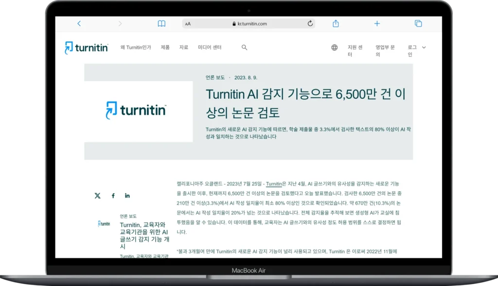The width and height of the screenshot is (498, 286).
Task: Share the article on Facebook
Action: (113, 196)
